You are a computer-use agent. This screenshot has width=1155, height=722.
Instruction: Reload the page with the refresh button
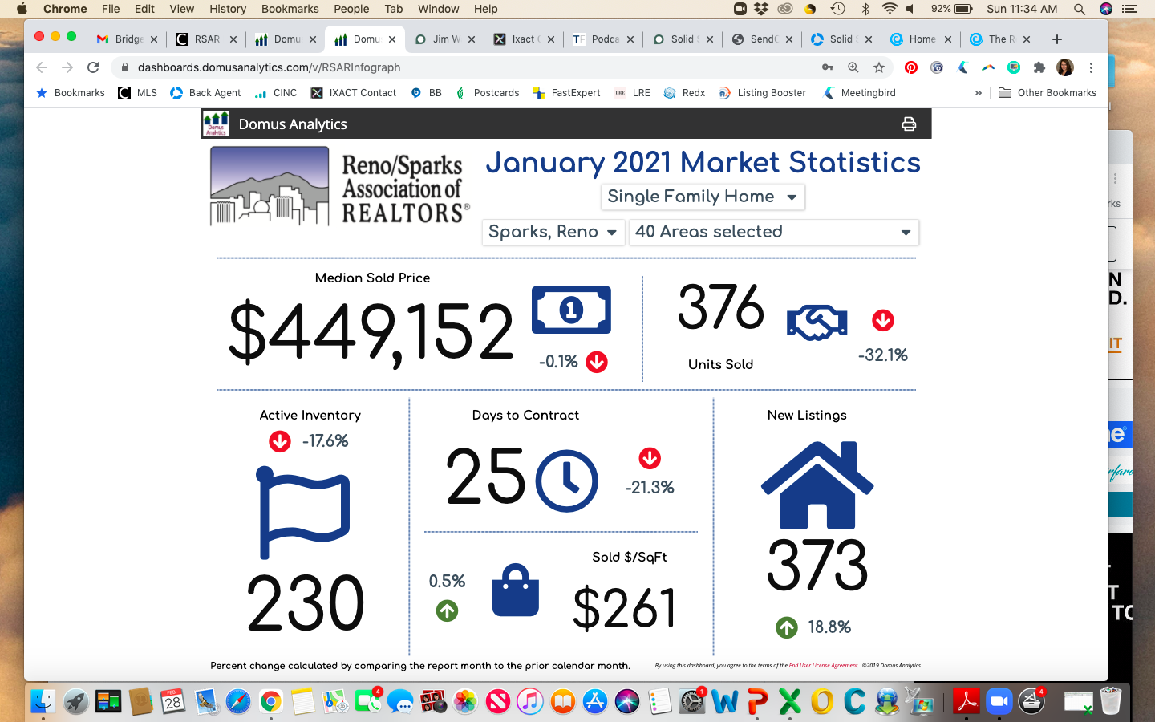pos(93,67)
